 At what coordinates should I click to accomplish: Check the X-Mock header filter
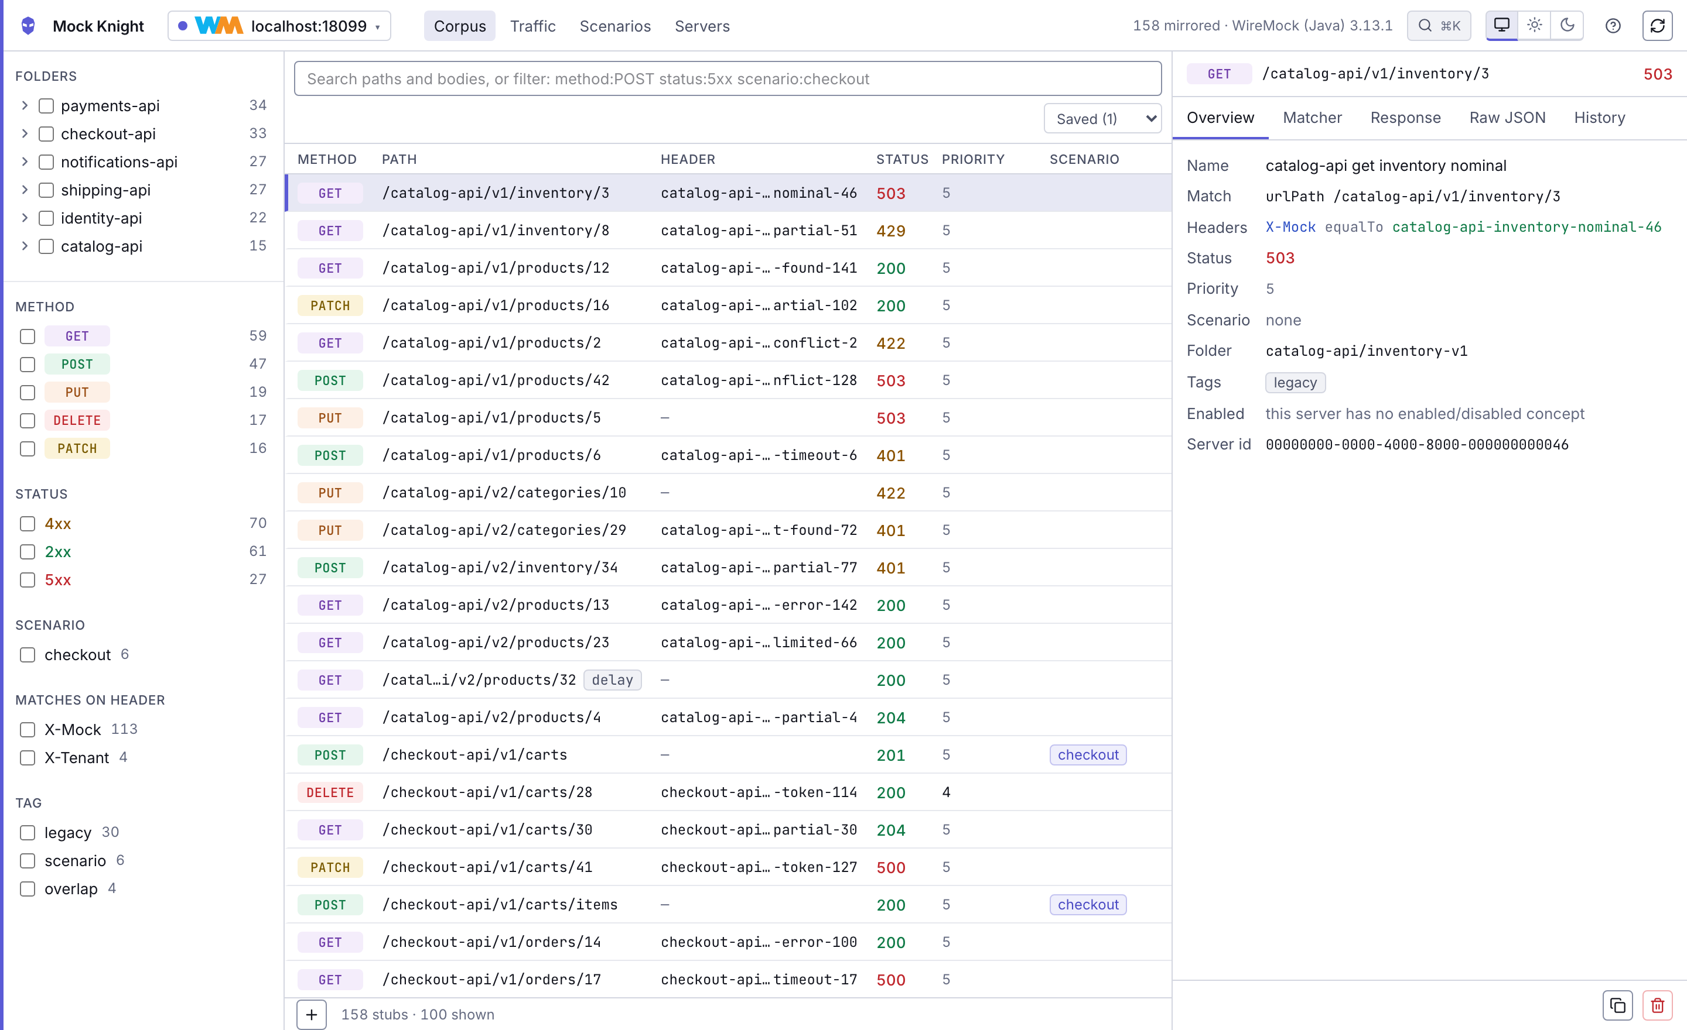click(x=28, y=730)
